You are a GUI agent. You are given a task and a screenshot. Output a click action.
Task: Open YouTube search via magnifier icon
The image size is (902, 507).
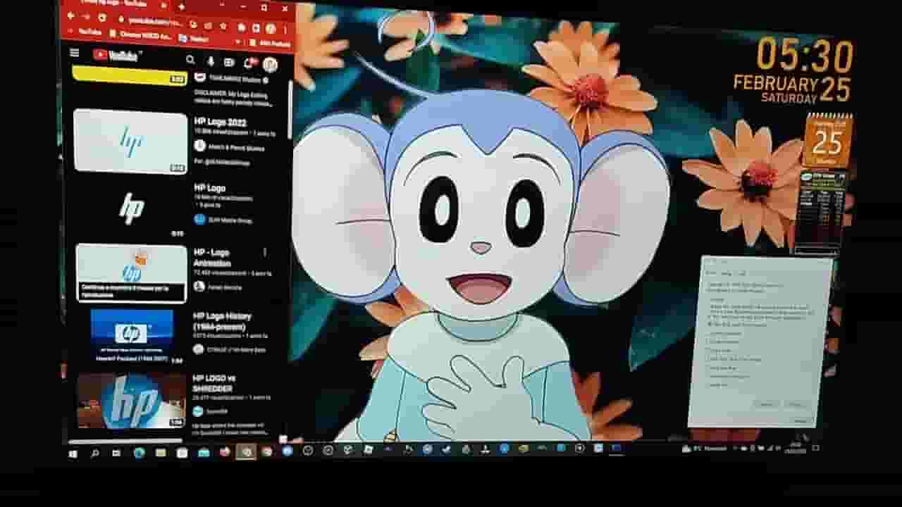pyautogui.click(x=190, y=61)
